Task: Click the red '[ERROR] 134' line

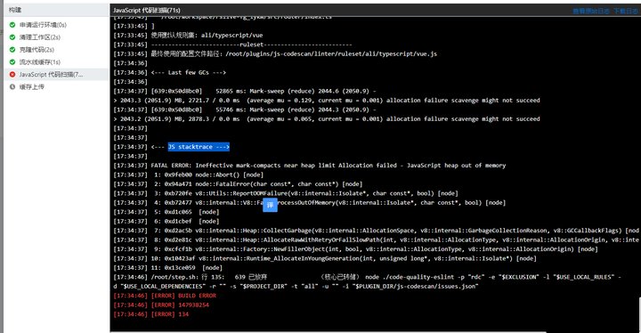Action: tap(150, 314)
